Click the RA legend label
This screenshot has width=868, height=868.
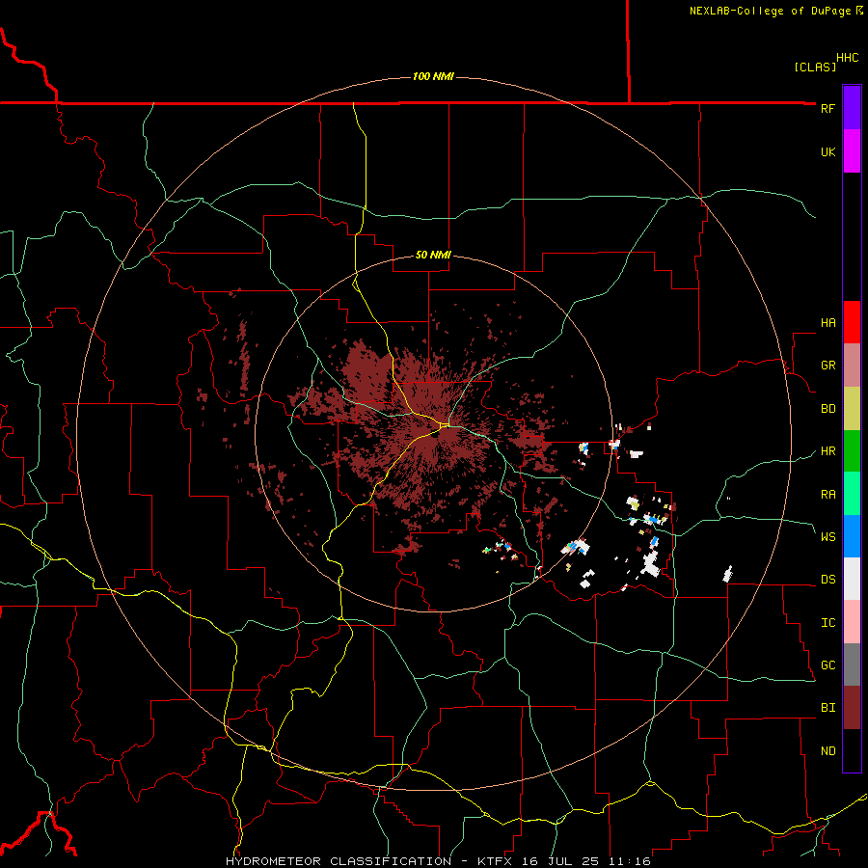point(827,495)
